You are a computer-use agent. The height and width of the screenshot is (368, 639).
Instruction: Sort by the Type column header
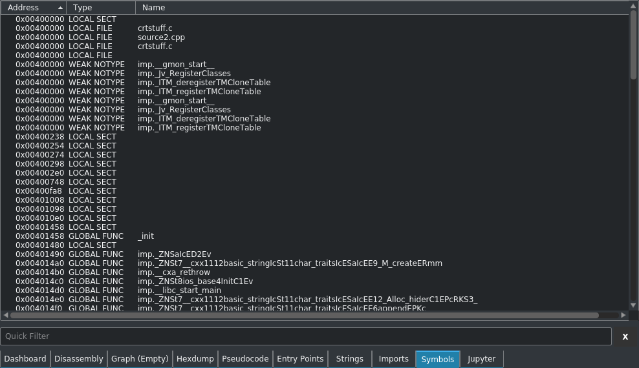tap(101, 8)
